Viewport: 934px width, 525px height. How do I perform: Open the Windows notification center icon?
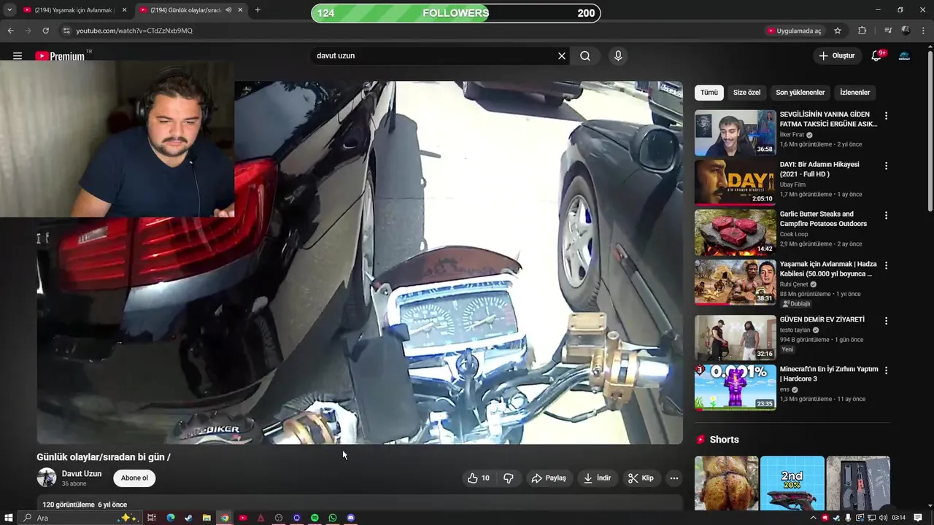(x=918, y=518)
